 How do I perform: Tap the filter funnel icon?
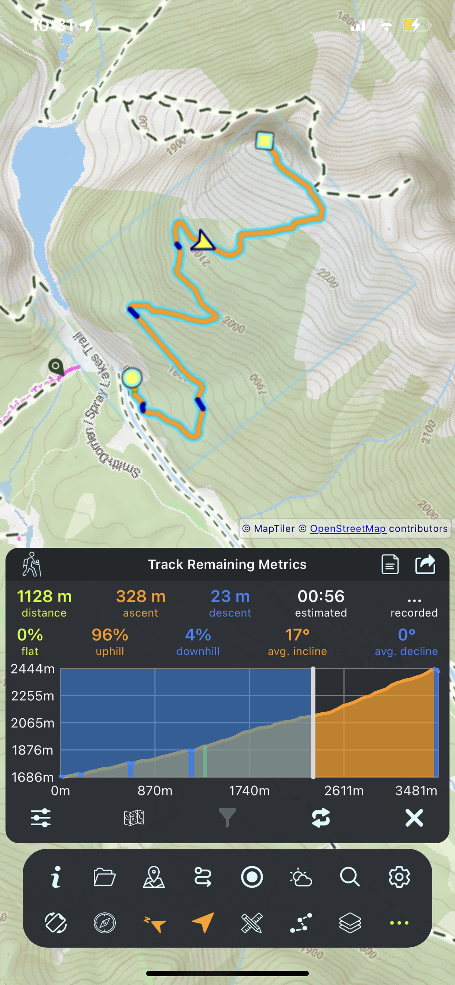tap(227, 818)
